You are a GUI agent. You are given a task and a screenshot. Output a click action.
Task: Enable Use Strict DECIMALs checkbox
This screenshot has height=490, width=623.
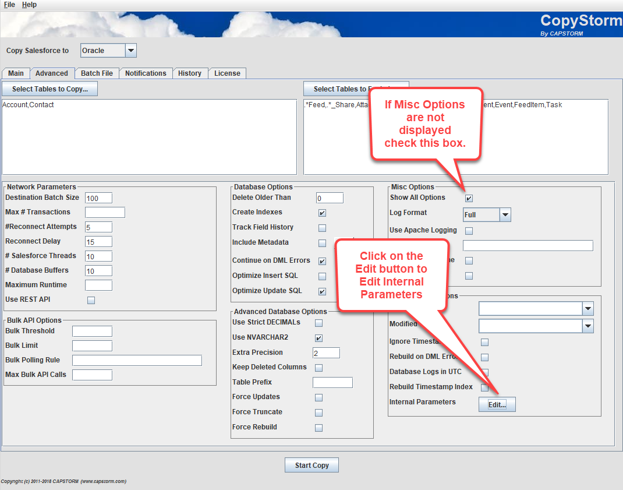[318, 323]
